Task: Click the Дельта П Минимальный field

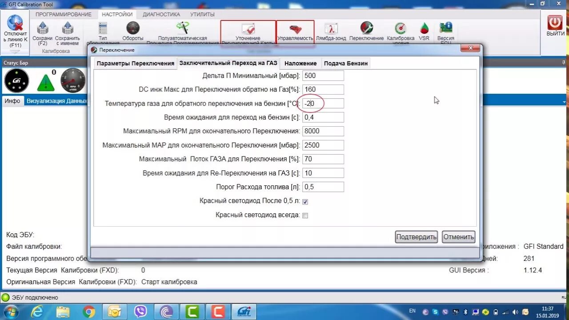Action: [x=323, y=76]
